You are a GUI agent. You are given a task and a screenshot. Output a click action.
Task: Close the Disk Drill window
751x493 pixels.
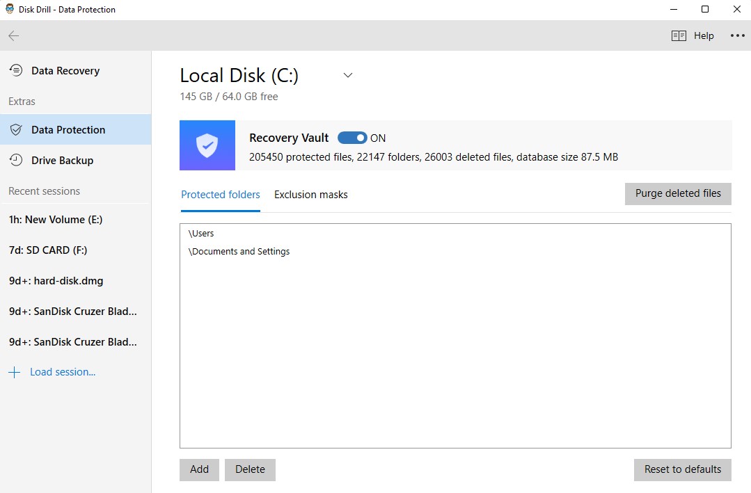click(x=736, y=10)
